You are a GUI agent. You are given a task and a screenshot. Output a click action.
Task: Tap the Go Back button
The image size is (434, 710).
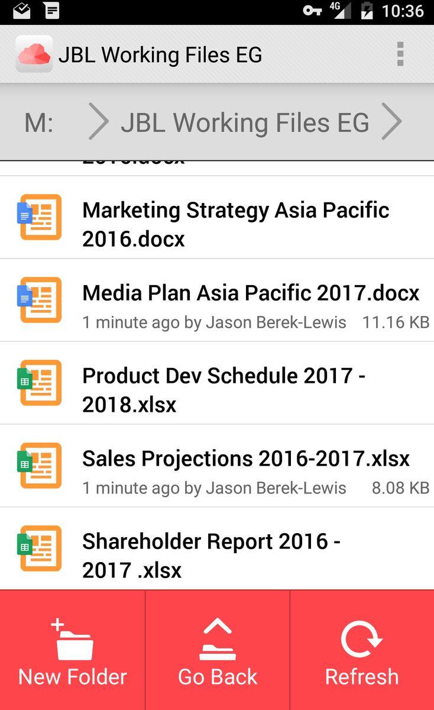tap(218, 650)
